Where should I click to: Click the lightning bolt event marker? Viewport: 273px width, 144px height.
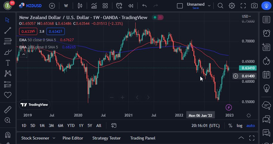[x=229, y=107]
